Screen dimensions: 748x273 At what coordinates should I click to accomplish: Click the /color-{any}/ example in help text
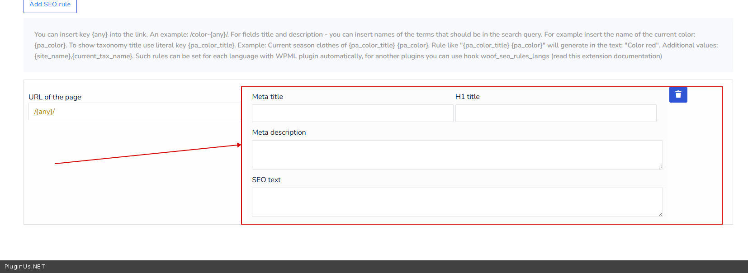(x=209, y=34)
